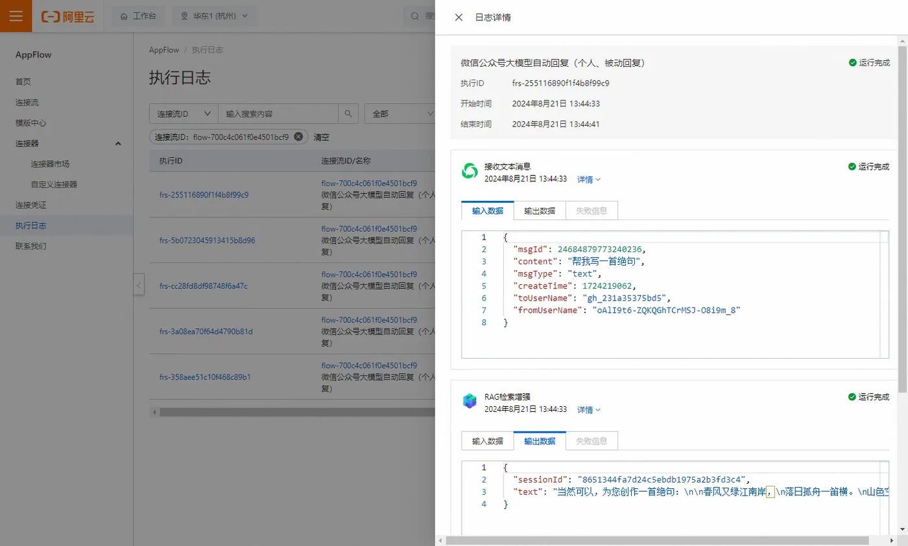Collapse the 连接器 sidebar group

point(118,143)
